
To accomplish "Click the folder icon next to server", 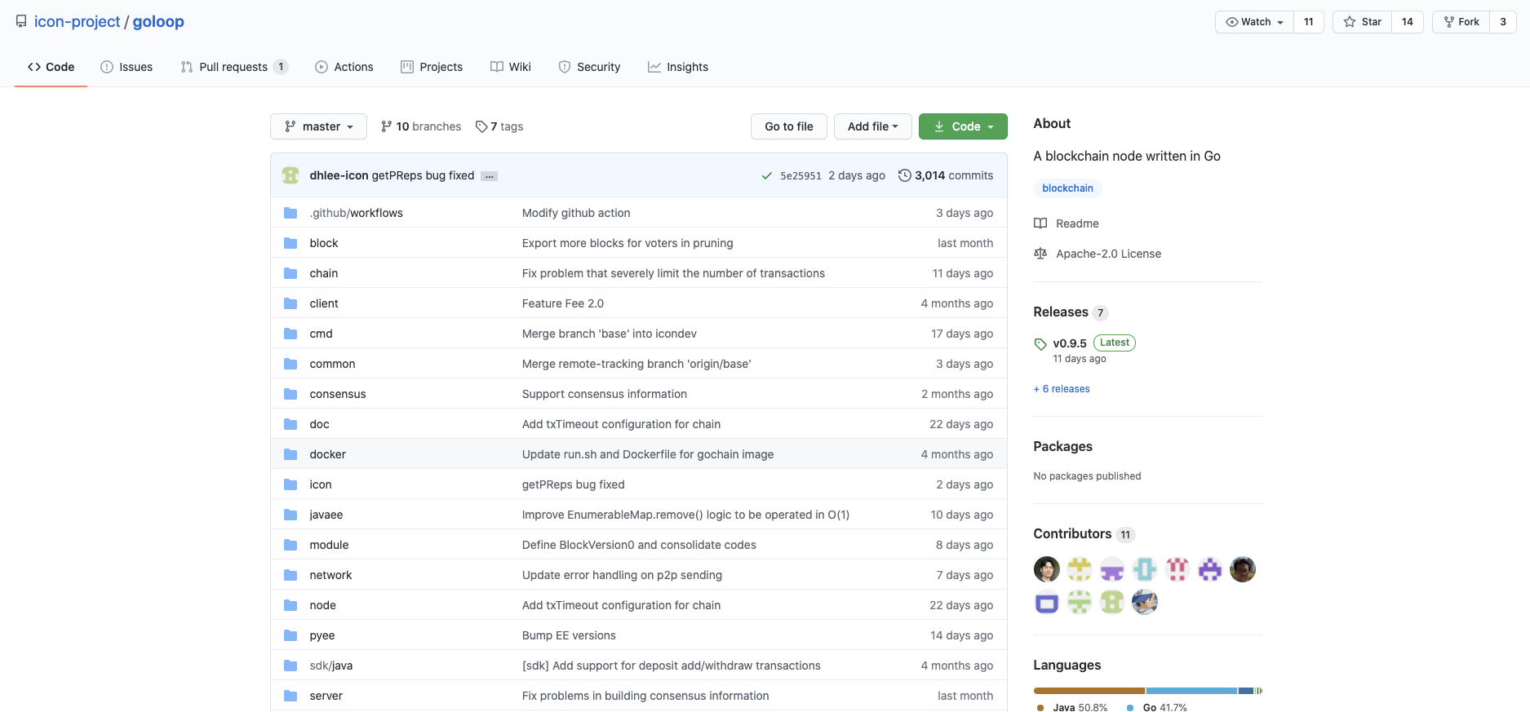I will pyautogui.click(x=290, y=696).
